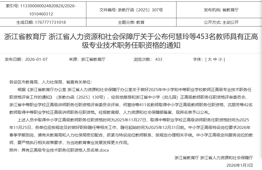262x170 pixels.
Task: Set font size to small (小)
Action: click(x=220, y=59)
